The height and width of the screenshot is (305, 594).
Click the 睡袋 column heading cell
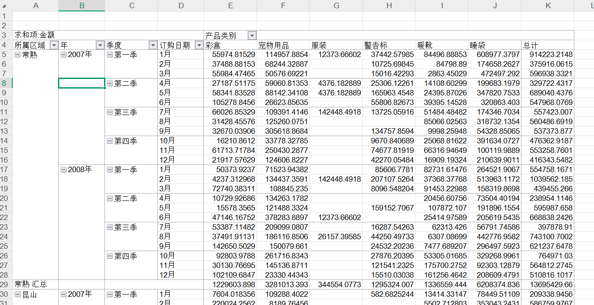pyautogui.click(x=495, y=45)
